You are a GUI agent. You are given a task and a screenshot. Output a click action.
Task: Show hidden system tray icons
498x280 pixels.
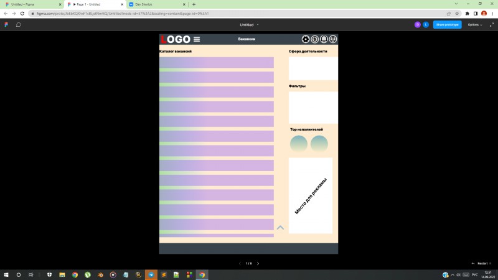tap(453, 275)
